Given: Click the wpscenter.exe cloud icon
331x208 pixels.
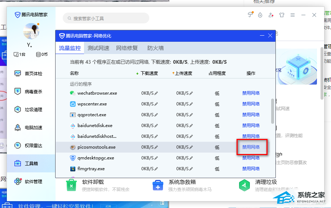Looking at the screenshot, I should click(x=72, y=104).
